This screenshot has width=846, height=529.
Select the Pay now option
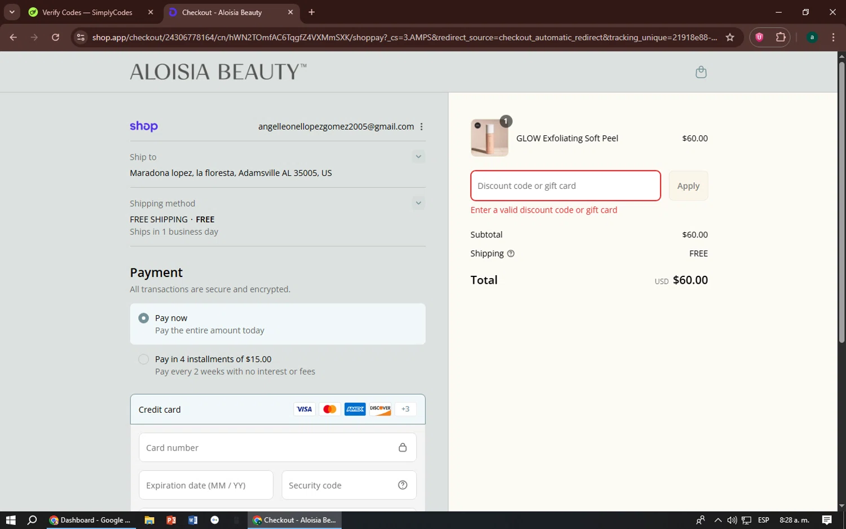click(277, 324)
